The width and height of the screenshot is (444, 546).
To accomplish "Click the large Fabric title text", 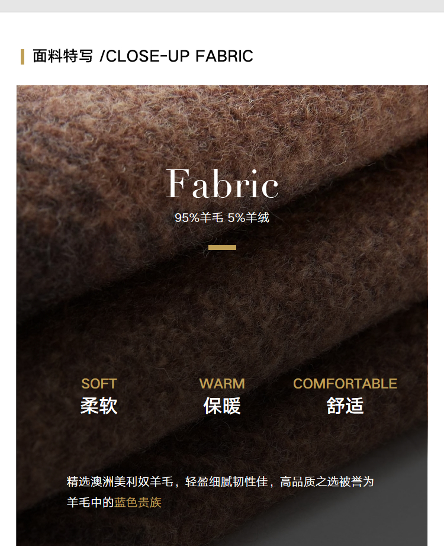I will point(222,184).
